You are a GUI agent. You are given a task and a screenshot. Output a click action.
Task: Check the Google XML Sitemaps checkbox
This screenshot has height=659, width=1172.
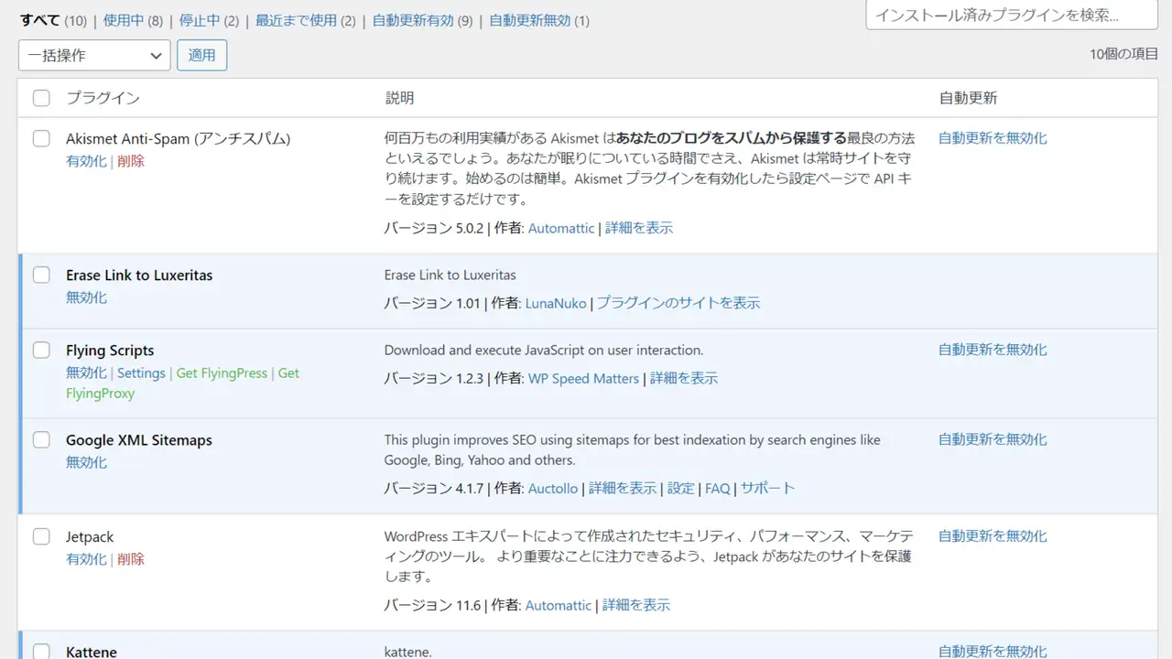point(41,440)
